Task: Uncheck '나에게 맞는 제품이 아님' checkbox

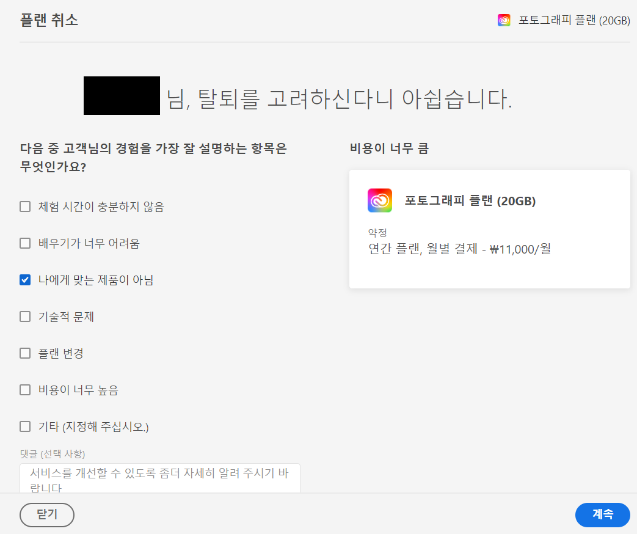Action: (x=25, y=280)
